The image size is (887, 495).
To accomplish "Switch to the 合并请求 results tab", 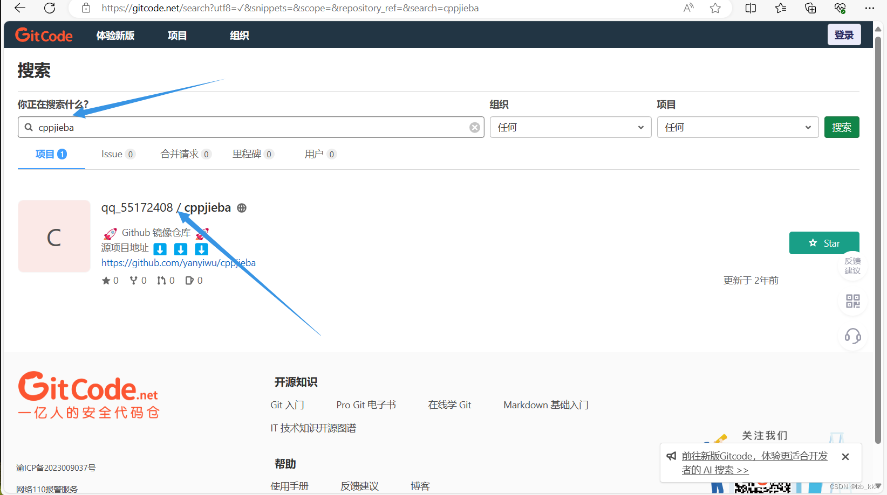I will pos(186,155).
